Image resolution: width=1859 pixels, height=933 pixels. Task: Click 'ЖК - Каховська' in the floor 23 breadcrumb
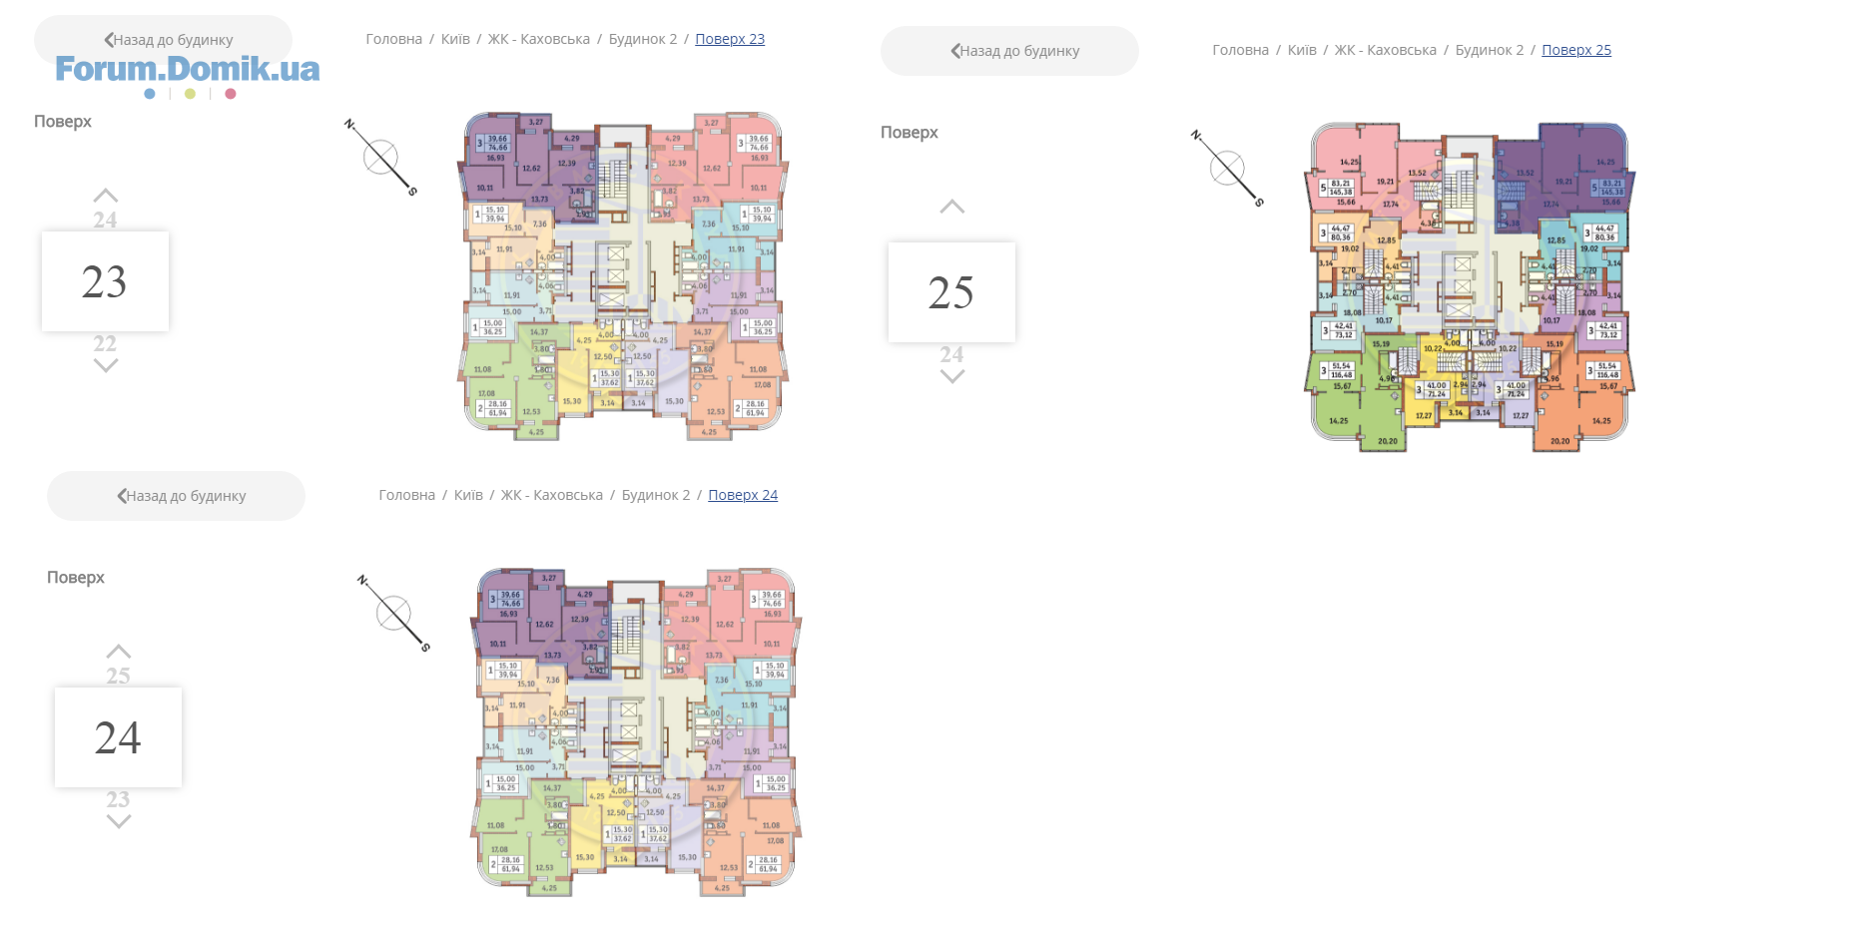tap(539, 39)
